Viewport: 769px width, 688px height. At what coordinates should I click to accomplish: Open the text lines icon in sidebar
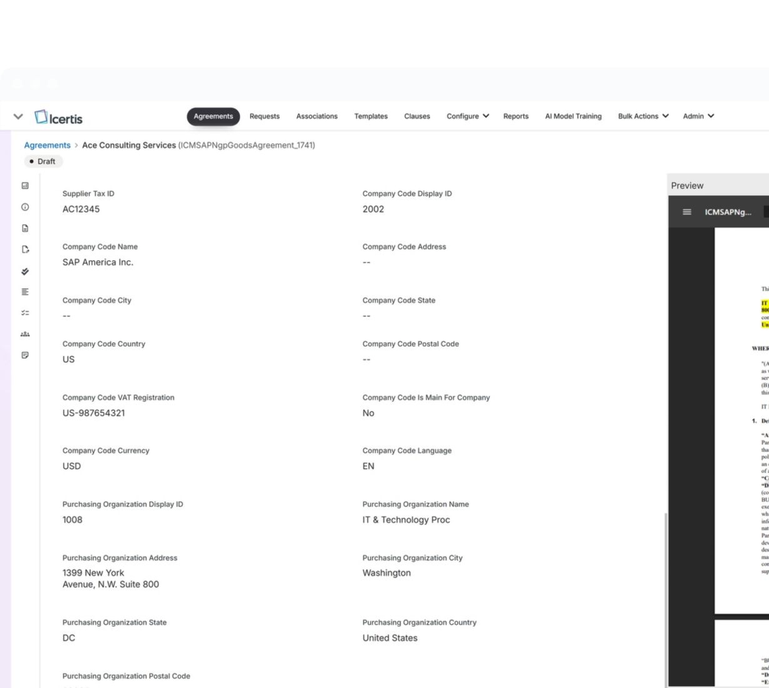[25, 292]
